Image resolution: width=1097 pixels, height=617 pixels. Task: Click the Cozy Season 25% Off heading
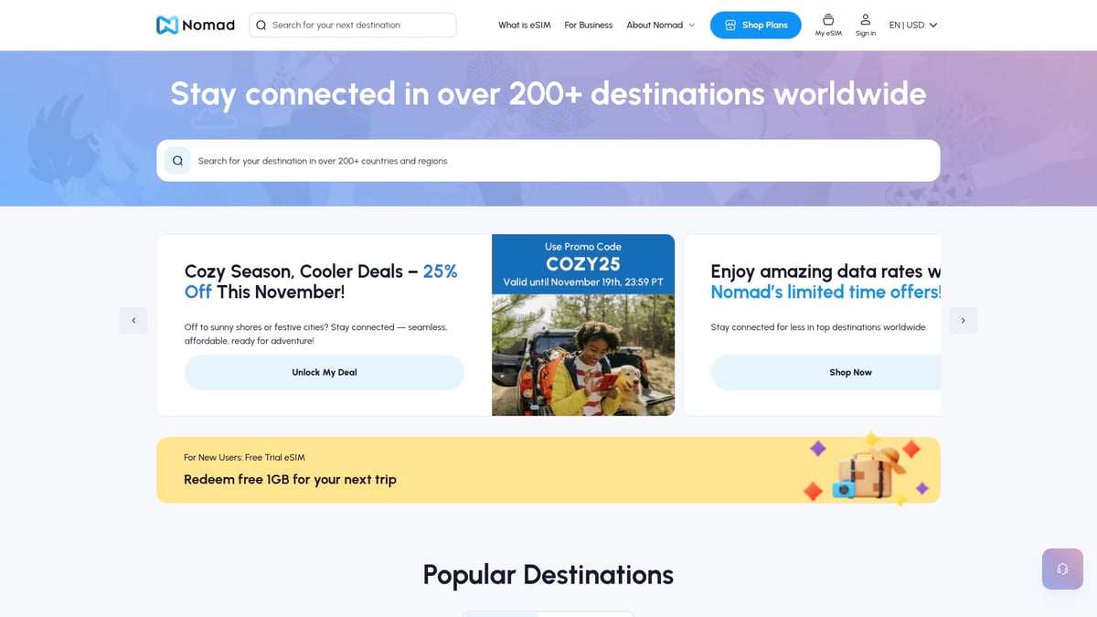click(x=321, y=282)
